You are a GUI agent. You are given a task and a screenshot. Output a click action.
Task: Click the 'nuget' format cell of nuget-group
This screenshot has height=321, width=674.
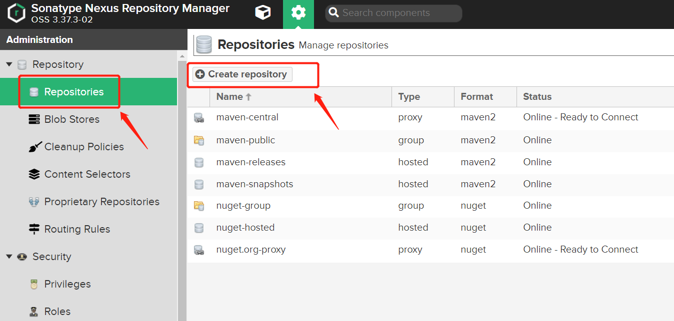(x=473, y=206)
